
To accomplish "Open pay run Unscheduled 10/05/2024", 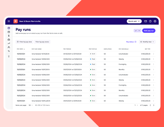I will [41, 80].
